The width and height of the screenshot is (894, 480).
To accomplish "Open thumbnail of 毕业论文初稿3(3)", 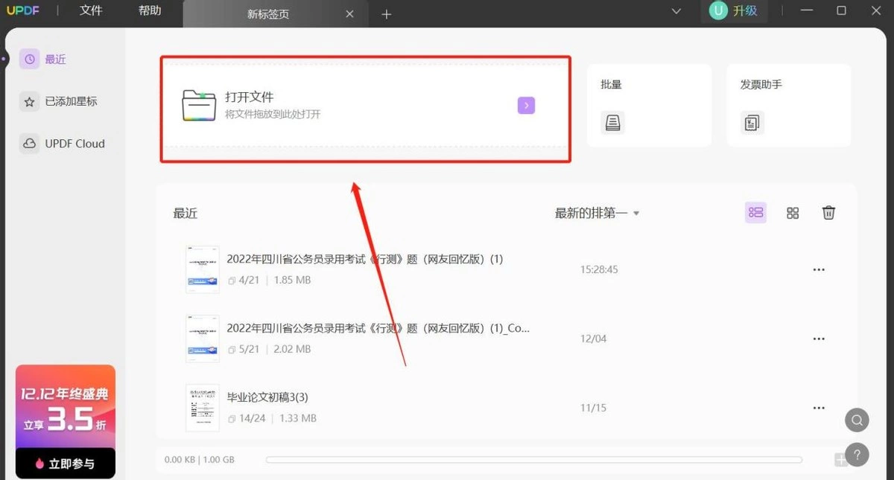I will (x=203, y=407).
